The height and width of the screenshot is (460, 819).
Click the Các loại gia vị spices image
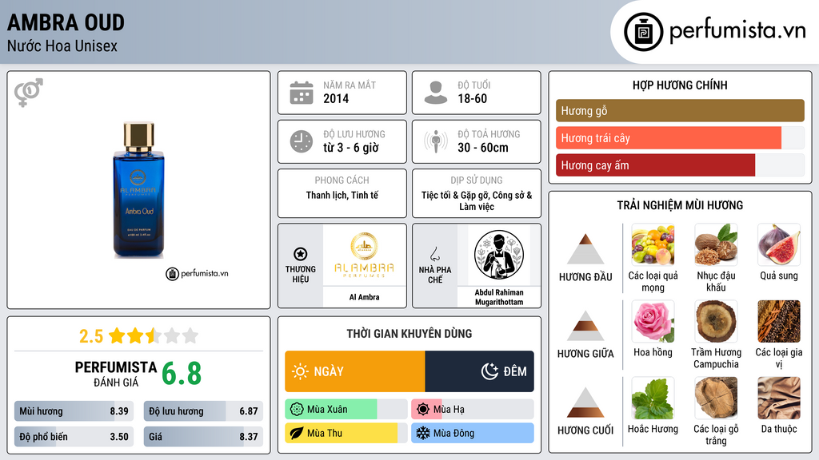coord(779,321)
